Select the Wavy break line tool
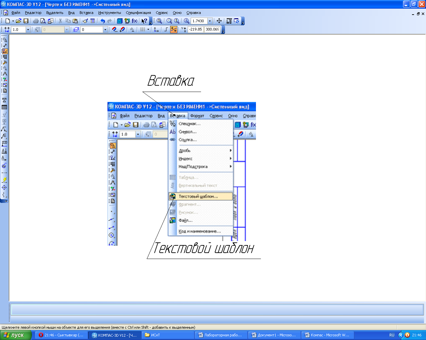This screenshot has height=340, width=426. [4, 195]
